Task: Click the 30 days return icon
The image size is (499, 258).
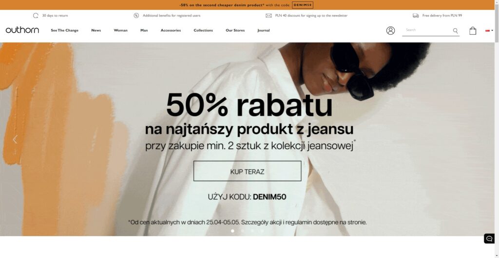Action: (36, 15)
